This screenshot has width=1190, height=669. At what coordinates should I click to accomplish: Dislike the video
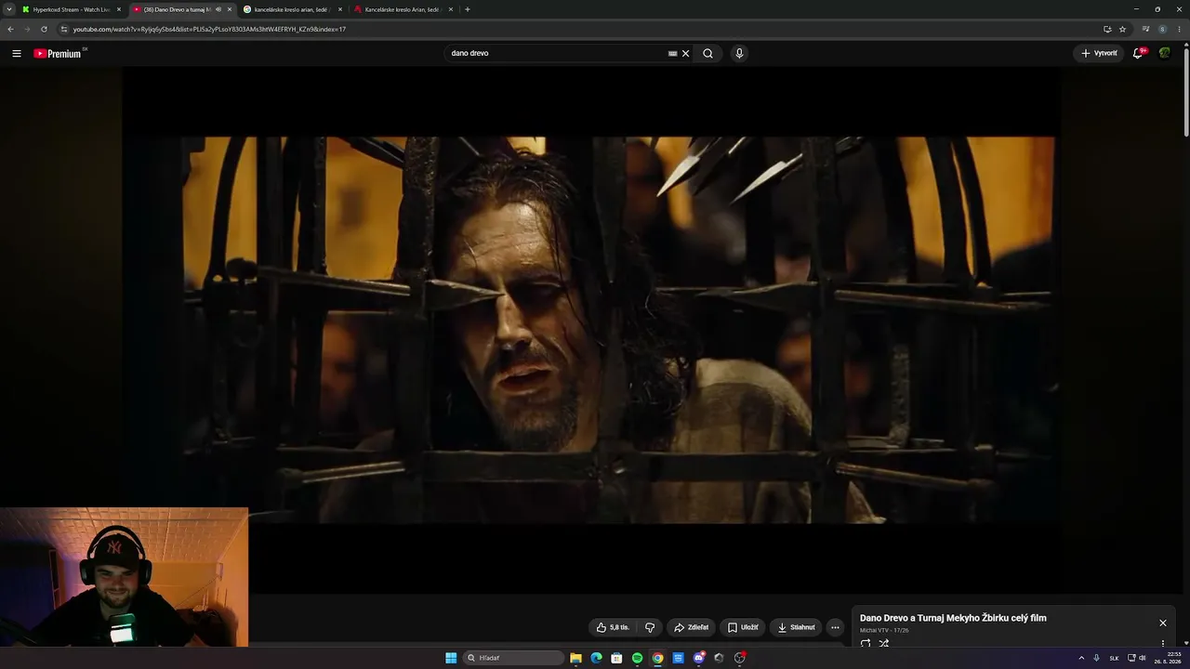pyautogui.click(x=650, y=627)
